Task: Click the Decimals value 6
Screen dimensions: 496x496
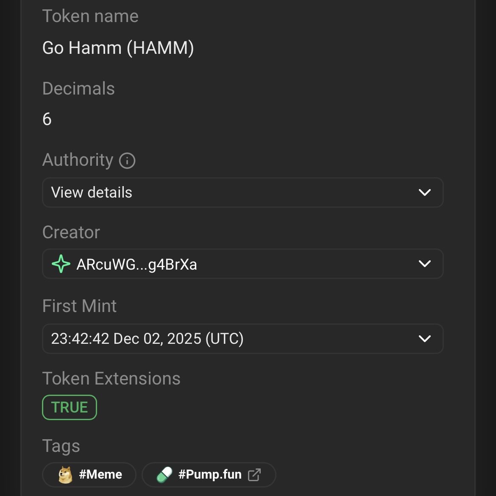Action: tap(47, 119)
